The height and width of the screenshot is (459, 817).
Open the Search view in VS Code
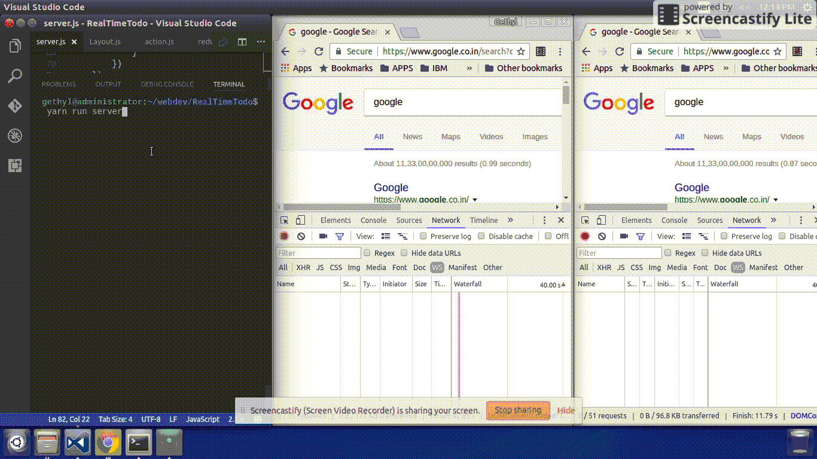point(15,76)
